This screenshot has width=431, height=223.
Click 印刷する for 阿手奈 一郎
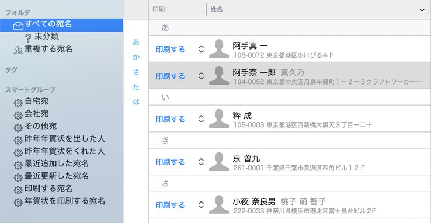170,76
